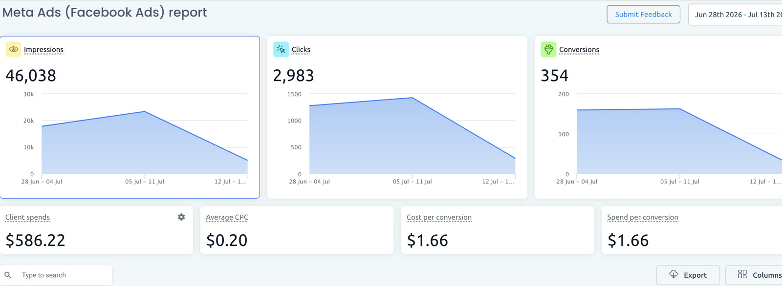This screenshot has height=286, width=782.
Task: Select the $586.22 spend value
Action: pyautogui.click(x=35, y=240)
